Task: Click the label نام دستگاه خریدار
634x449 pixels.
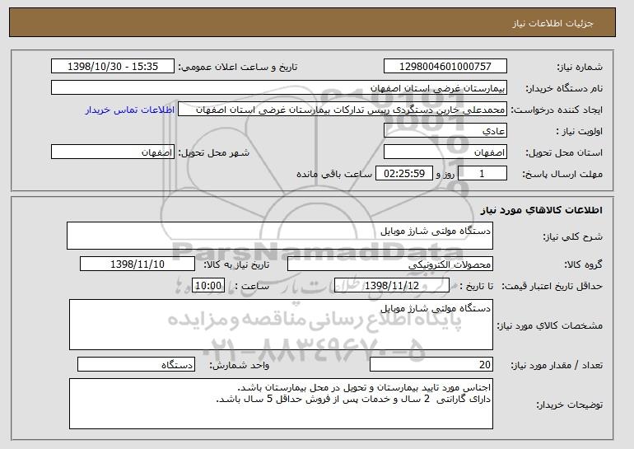Action: click(564, 88)
